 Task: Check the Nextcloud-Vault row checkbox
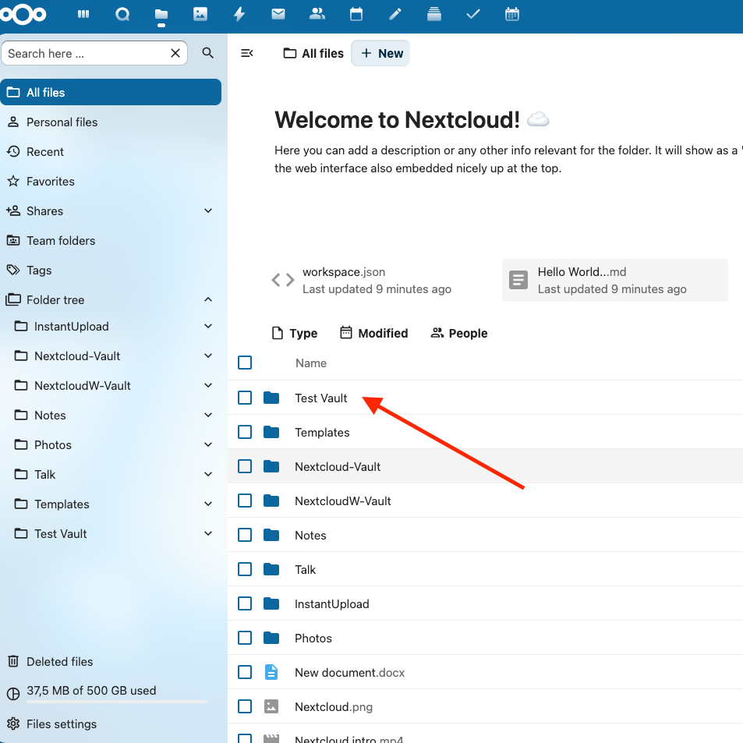[245, 466]
